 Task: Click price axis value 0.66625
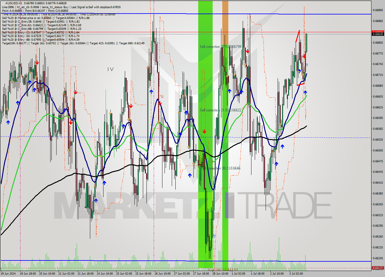pos(378,107)
